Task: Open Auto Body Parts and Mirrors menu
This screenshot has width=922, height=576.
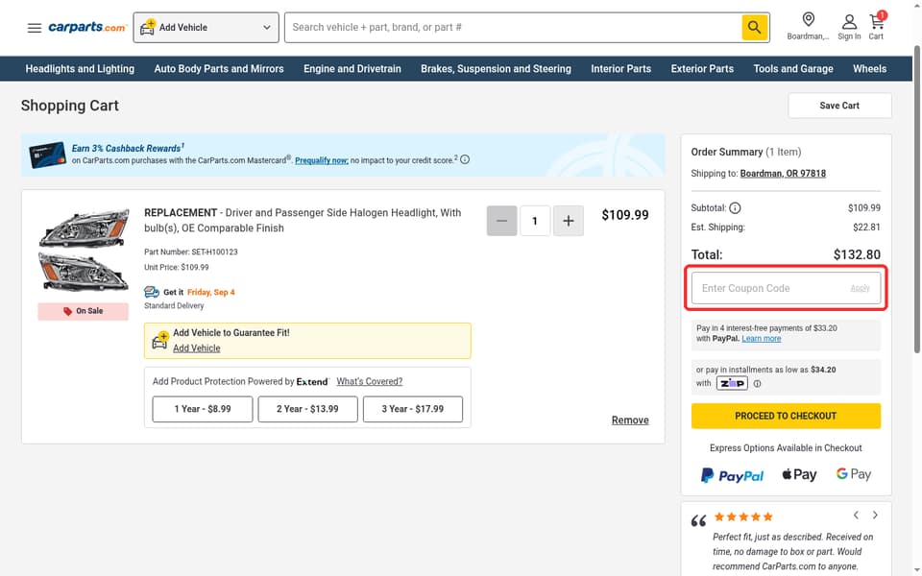Action: [219, 69]
